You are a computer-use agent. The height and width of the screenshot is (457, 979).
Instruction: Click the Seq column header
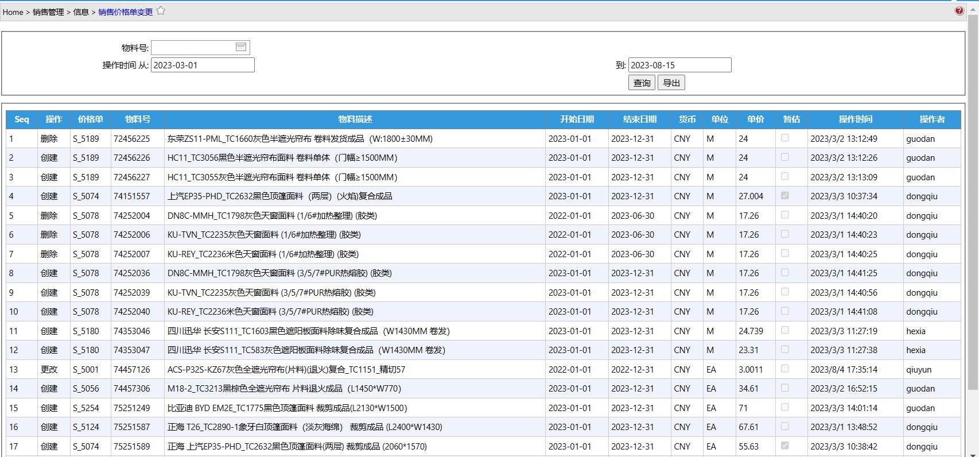pos(22,119)
